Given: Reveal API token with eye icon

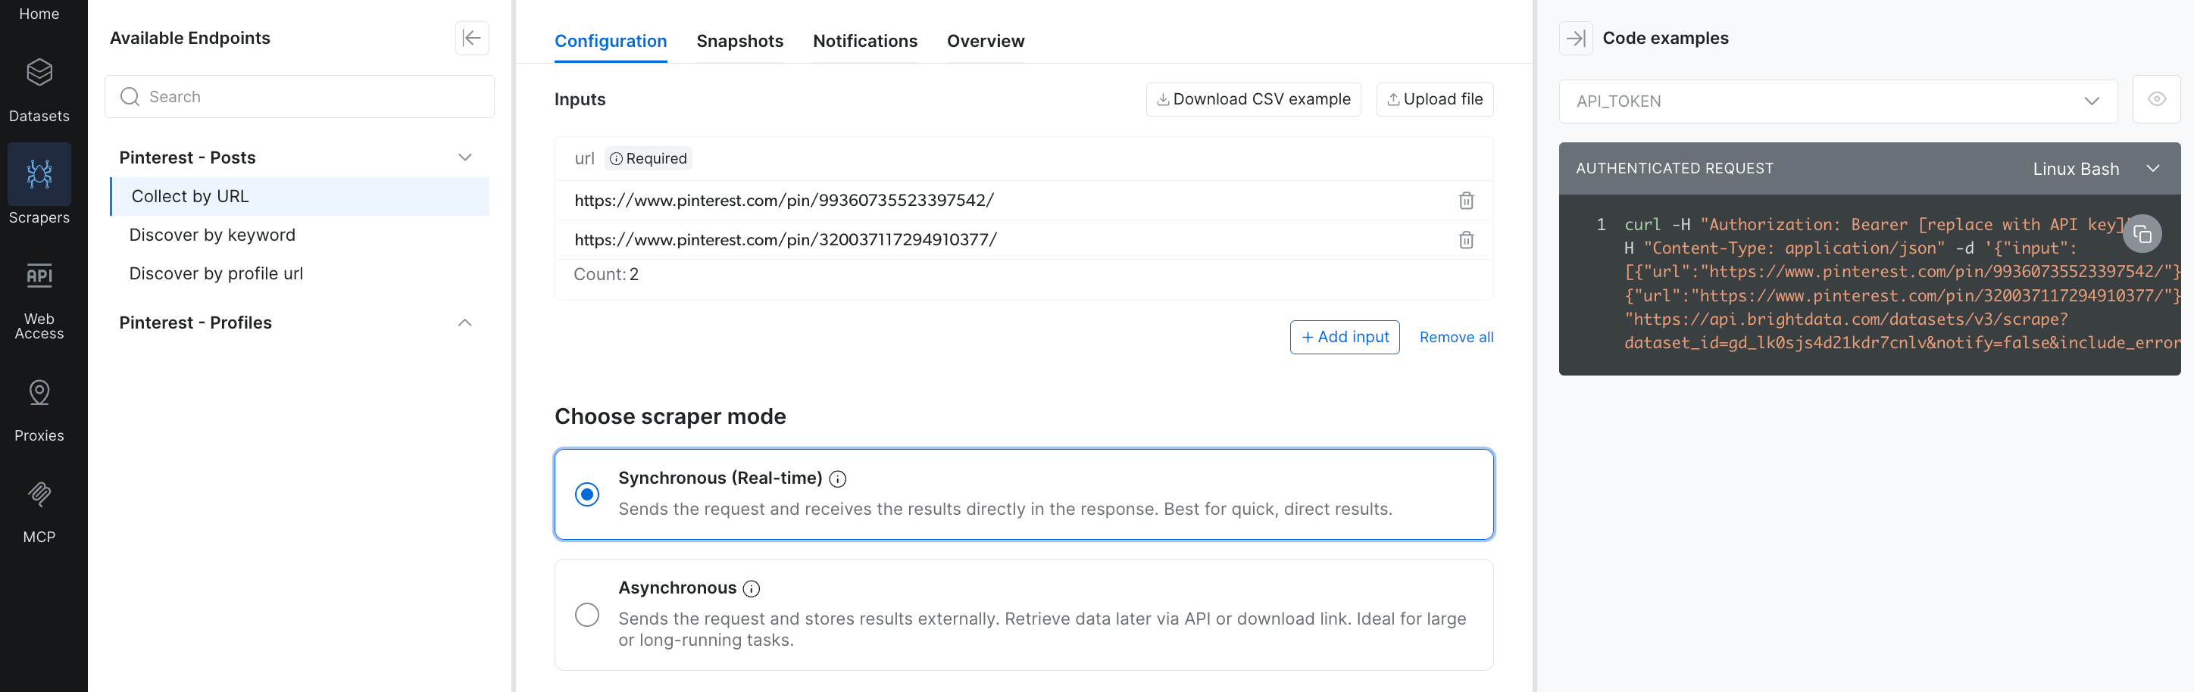Looking at the screenshot, I should 2155,100.
